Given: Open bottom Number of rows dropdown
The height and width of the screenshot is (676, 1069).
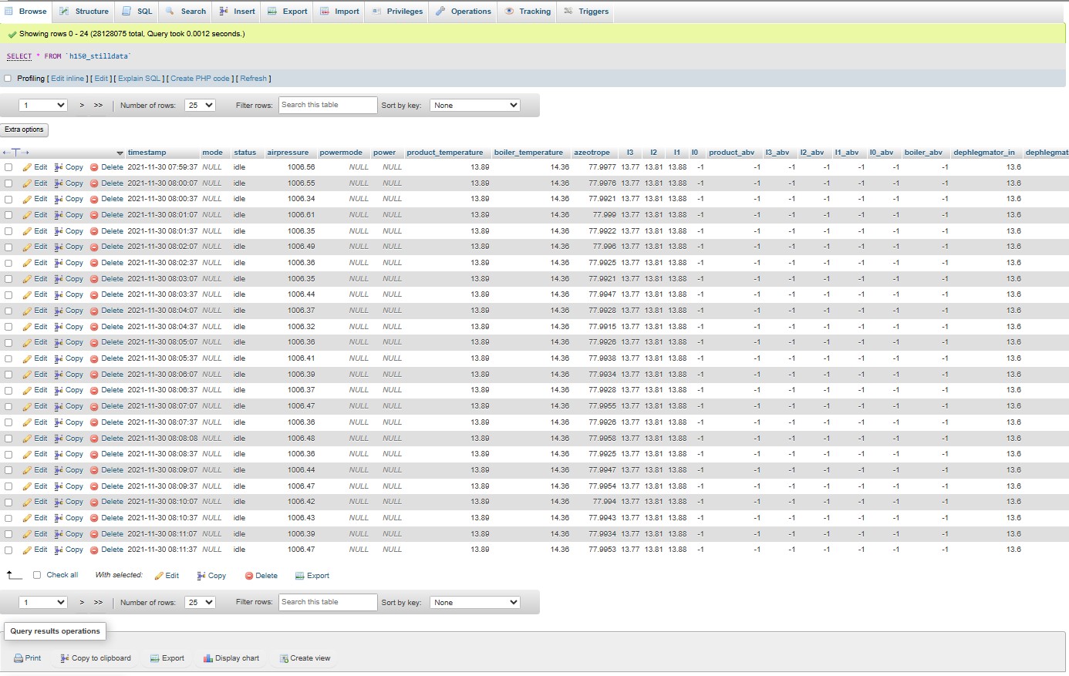Looking at the screenshot, I should click(x=200, y=603).
